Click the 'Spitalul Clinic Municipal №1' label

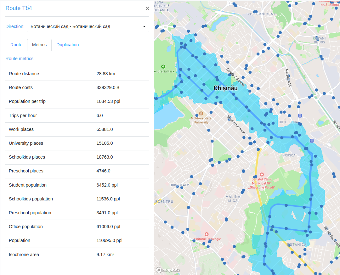(x=262, y=183)
